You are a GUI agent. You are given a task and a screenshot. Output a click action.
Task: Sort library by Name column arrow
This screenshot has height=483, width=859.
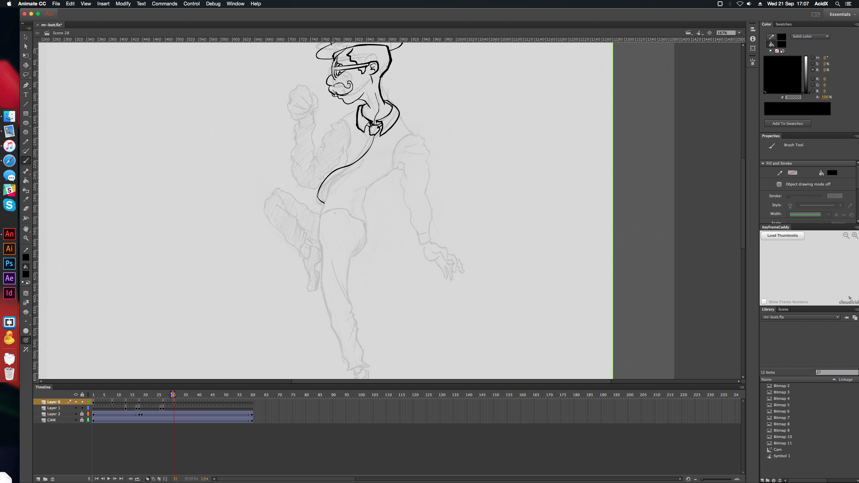point(834,379)
